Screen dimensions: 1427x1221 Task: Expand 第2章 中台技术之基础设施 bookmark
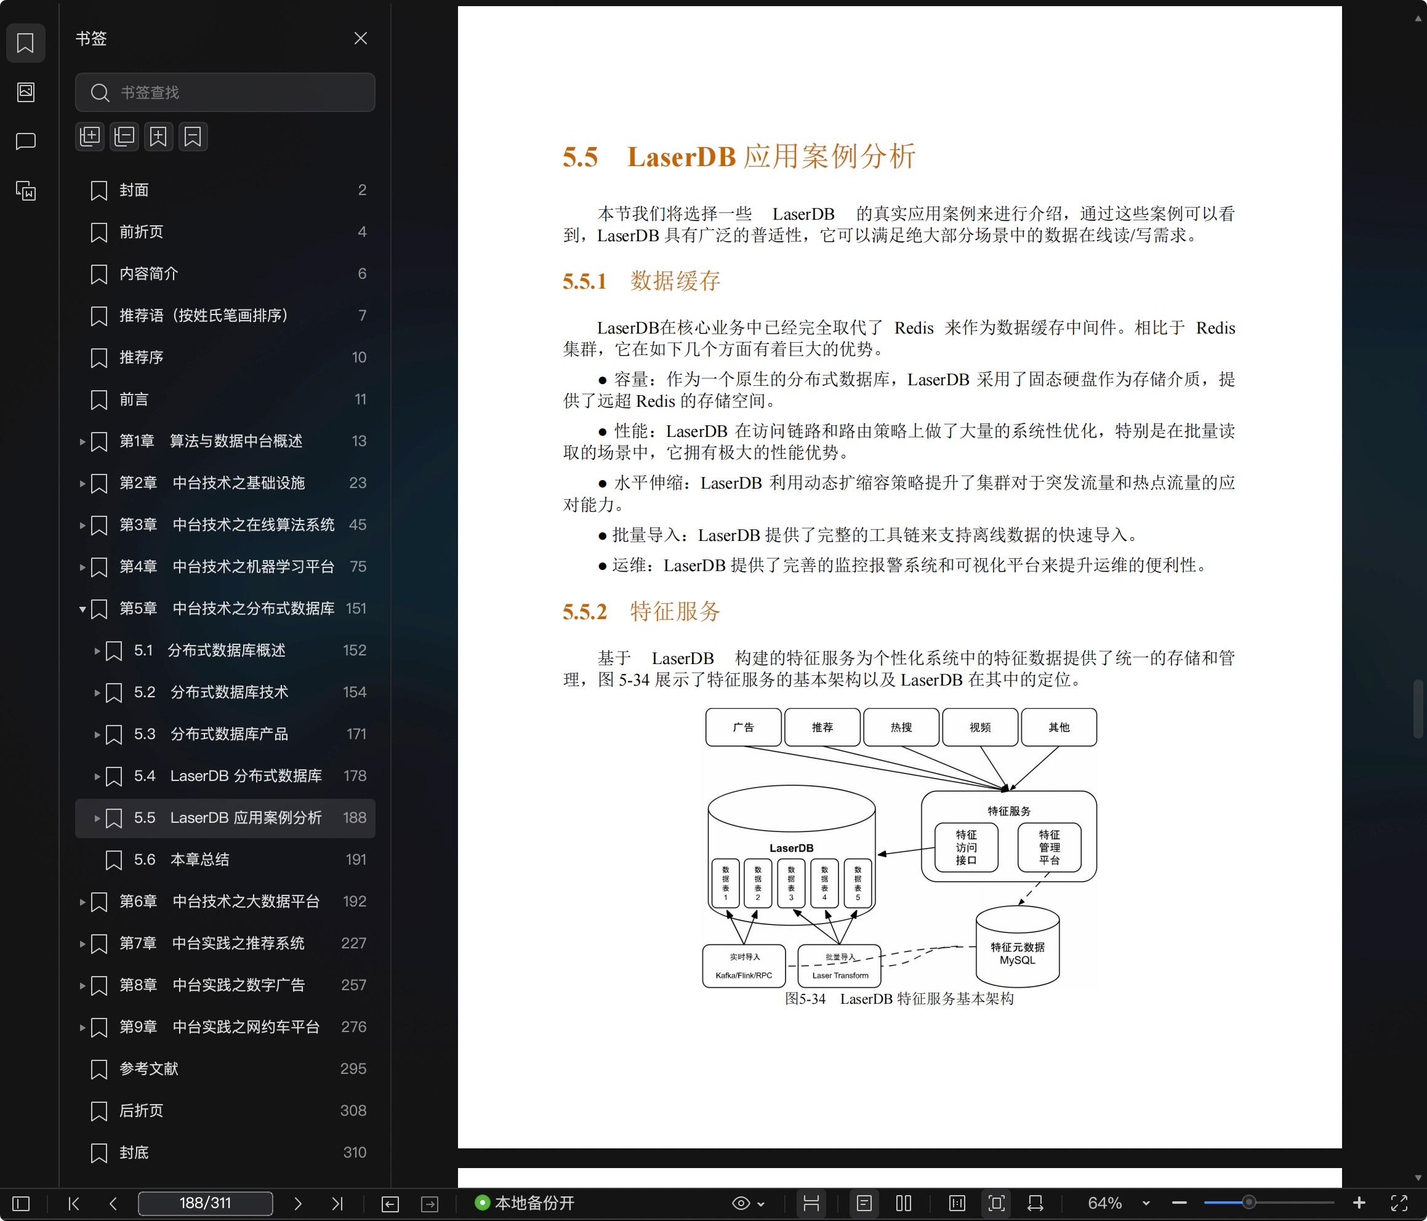click(82, 484)
